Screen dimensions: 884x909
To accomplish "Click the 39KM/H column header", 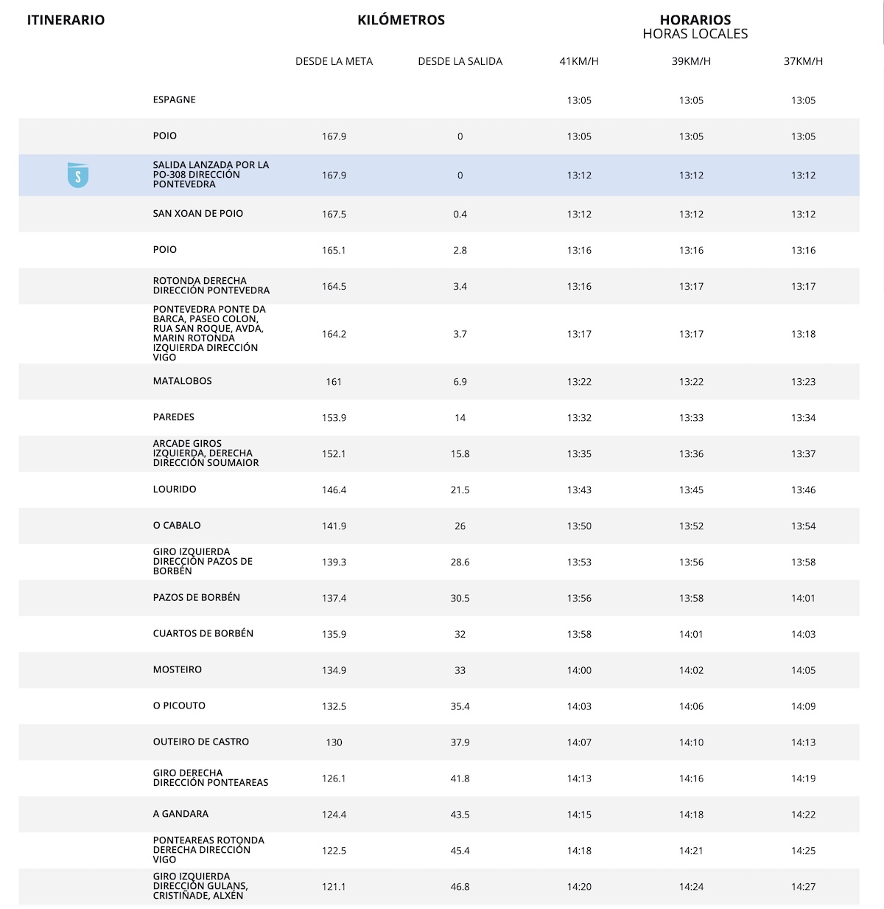I will [691, 61].
